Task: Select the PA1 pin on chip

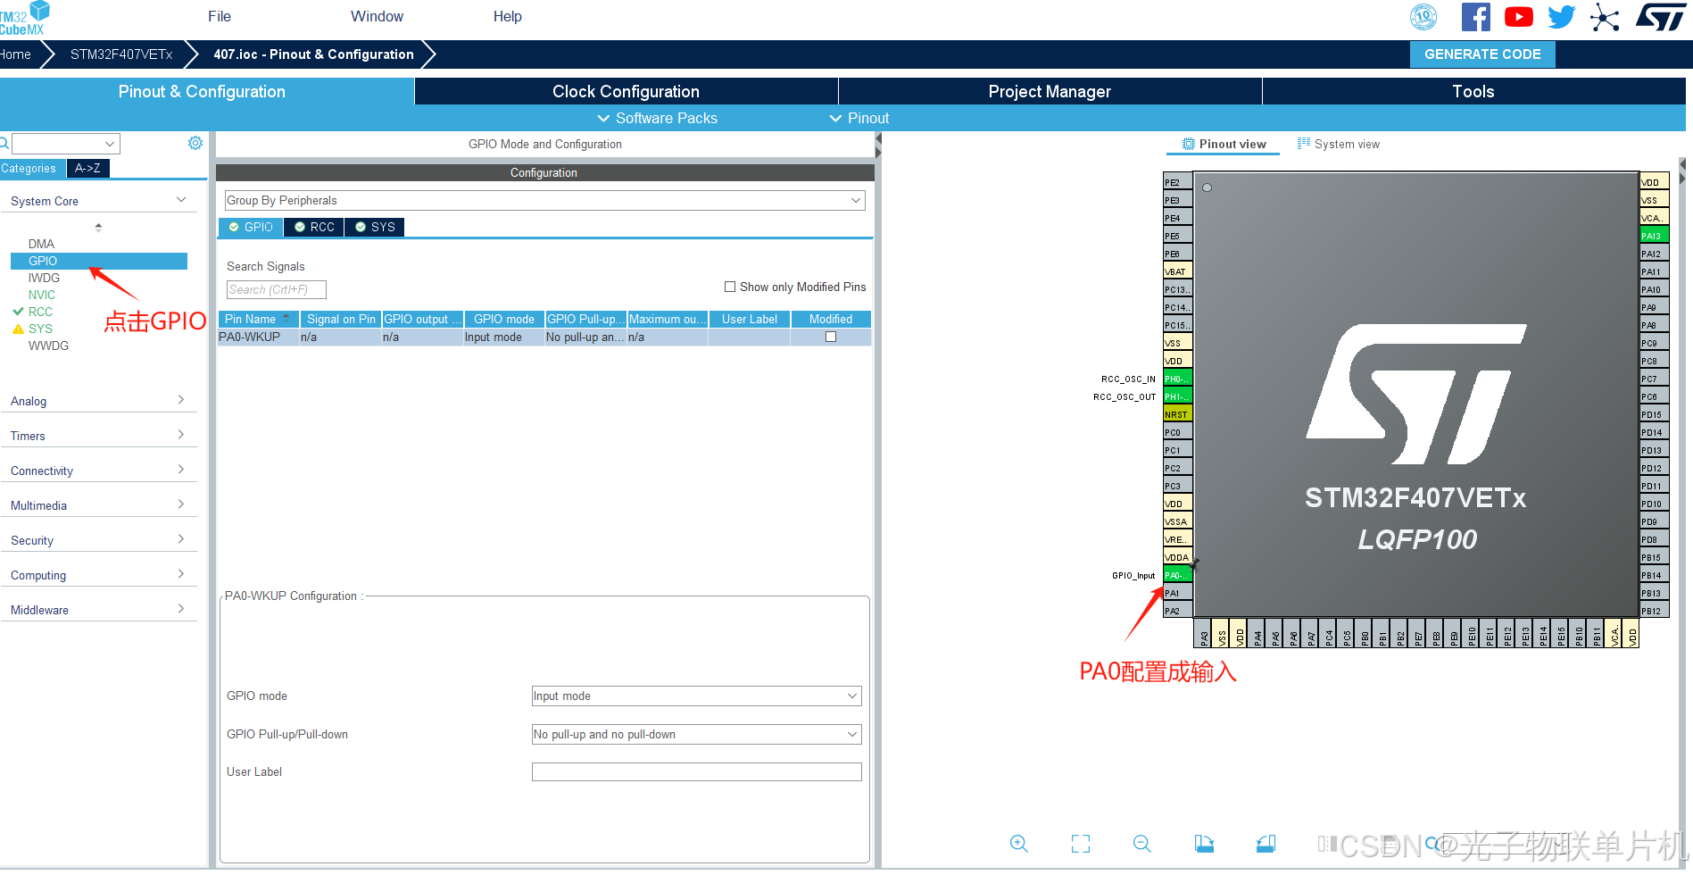Action: click(1177, 593)
